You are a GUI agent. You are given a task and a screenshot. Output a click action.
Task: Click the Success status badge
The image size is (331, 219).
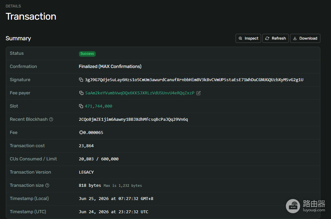(x=87, y=54)
